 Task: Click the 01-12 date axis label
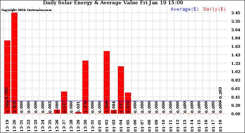pyautogui.click(x=178, y=126)
